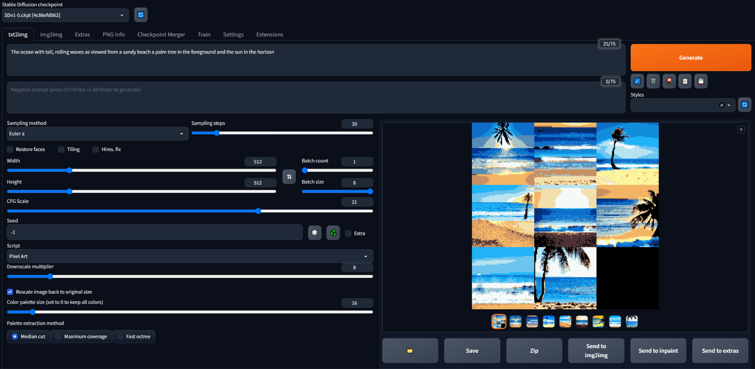
Task: Click the dice icon to randomize seed
Action: coord(314,233)
